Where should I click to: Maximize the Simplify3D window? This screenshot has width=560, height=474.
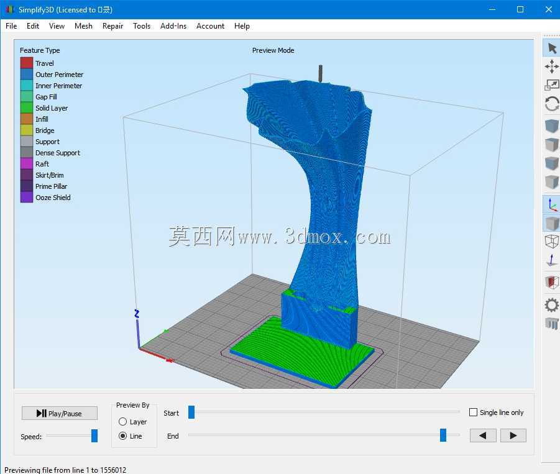coord(520,10)
